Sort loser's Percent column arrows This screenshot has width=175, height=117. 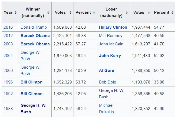click(172, 13)
